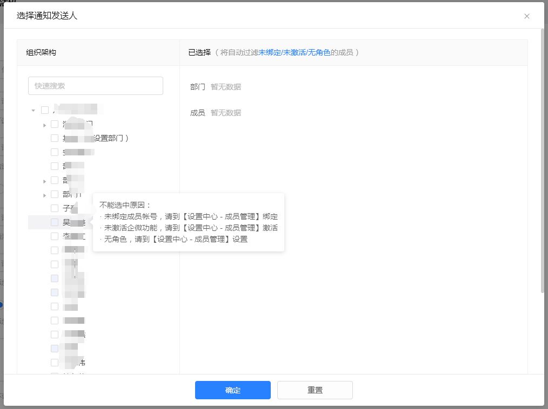Viewport: 548px width, 409px height.
Task: Click the 快速搜索 search field
Action: [96, 86]
